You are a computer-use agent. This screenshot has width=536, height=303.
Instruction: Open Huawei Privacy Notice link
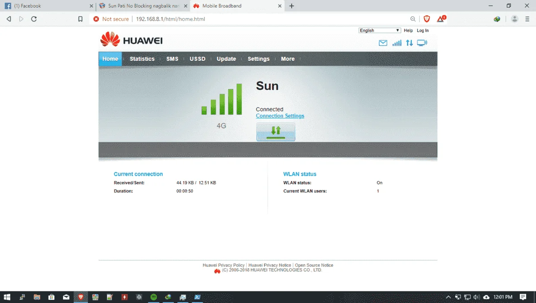(x=270, y=265)
